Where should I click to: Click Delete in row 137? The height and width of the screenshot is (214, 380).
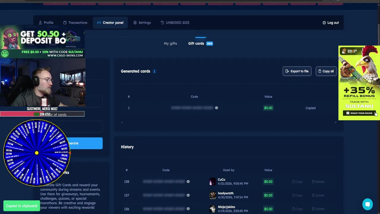318,195
